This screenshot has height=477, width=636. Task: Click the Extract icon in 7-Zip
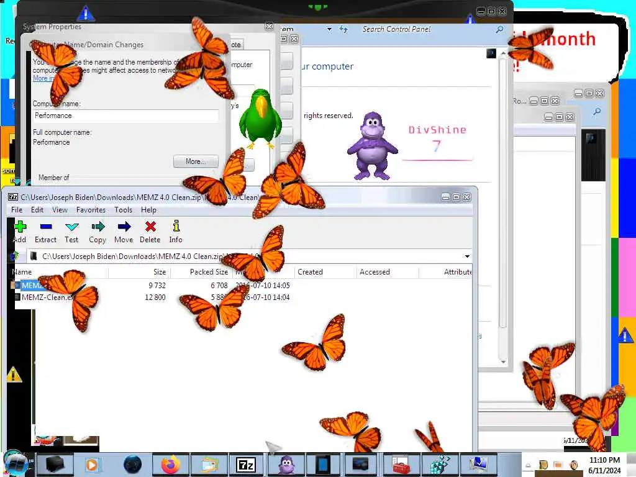[45, 231]
